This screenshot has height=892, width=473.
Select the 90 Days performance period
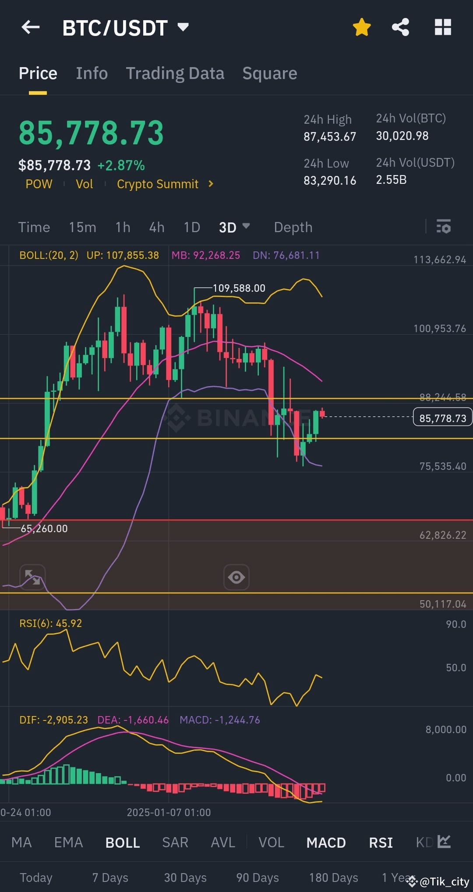click(x=258, y=878)
